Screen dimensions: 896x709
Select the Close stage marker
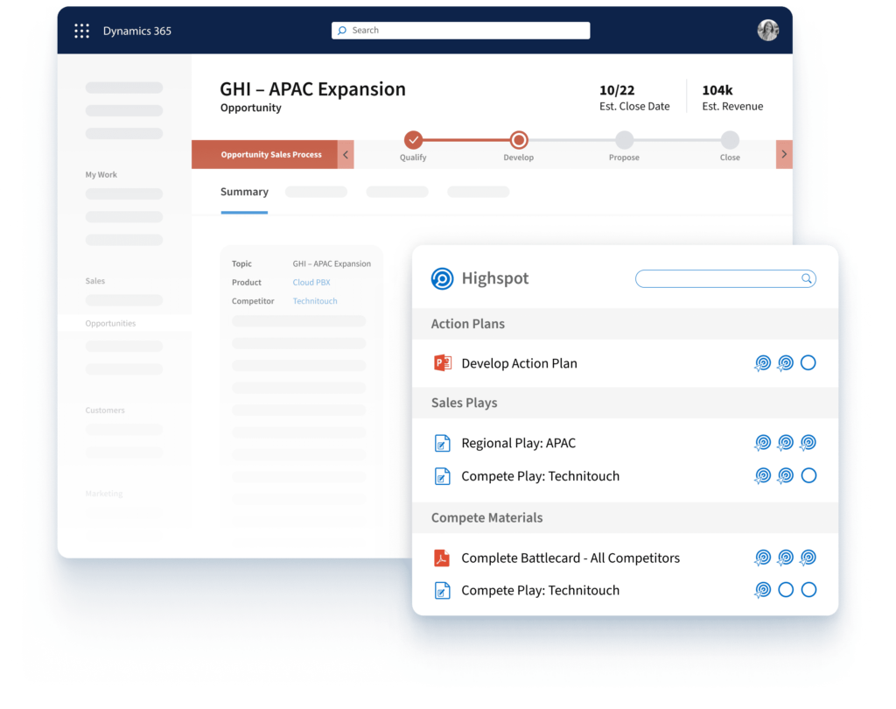click(x=730, y=139)
